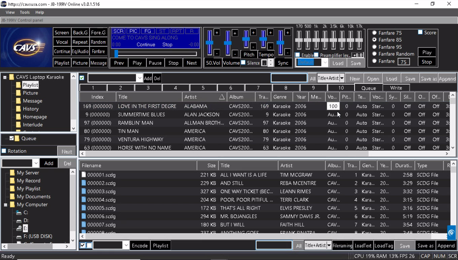Select the Fanfare 95 radio button

374,47
